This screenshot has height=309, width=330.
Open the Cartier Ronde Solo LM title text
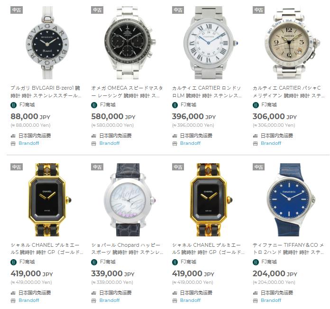coord(207,92)
